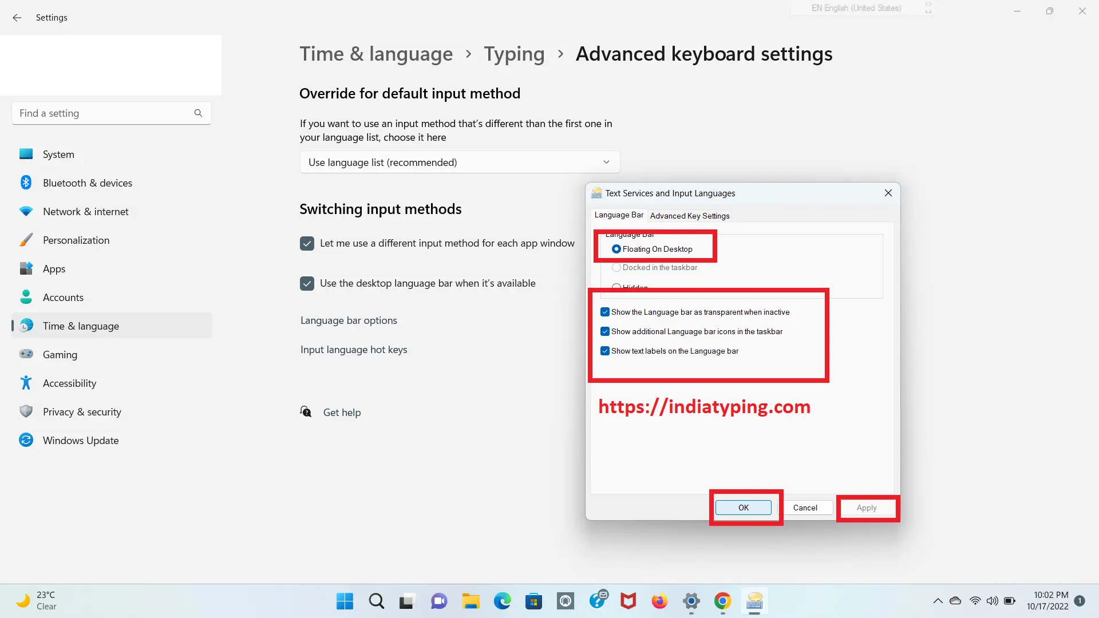This screenshot has height=618, width=1099.
Task: Open the Task View icon
Action: point(408,601)
